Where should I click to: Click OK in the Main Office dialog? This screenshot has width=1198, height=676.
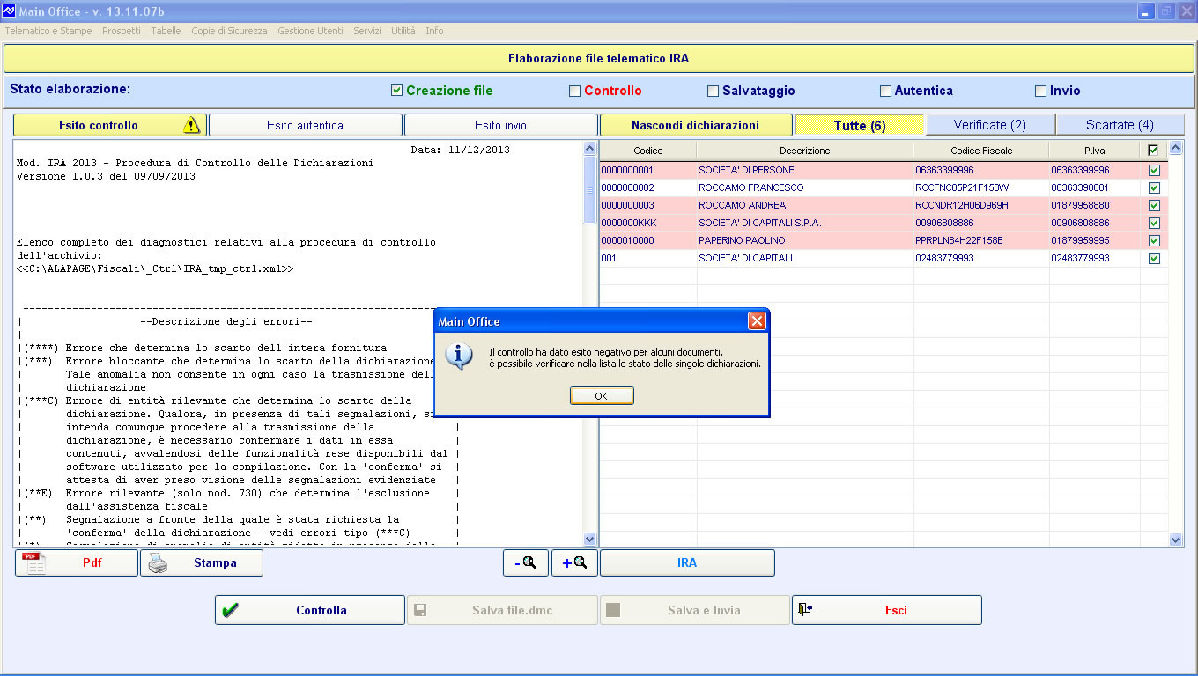click(602, 396)
